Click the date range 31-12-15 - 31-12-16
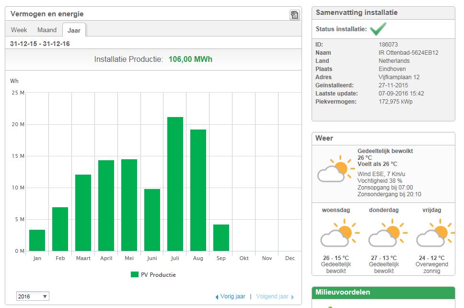 (x=40, y=44)
